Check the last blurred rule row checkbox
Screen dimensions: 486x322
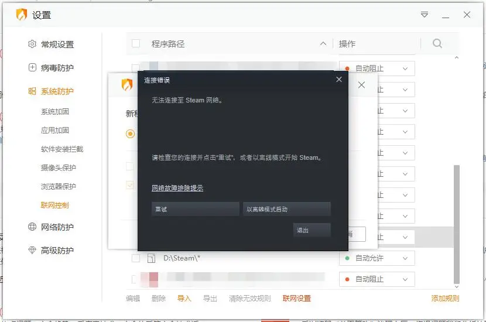click(x=134, y=279)
